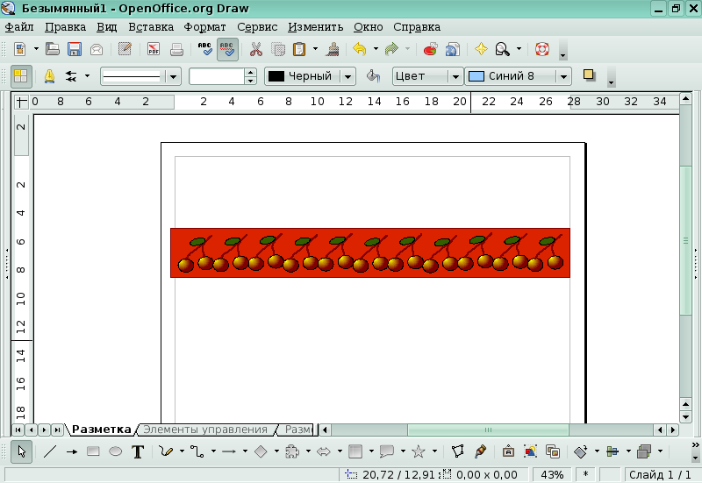Select the Stars shape tool
The height and width of the screenshot is (483, 702).
tap(419, 451)
